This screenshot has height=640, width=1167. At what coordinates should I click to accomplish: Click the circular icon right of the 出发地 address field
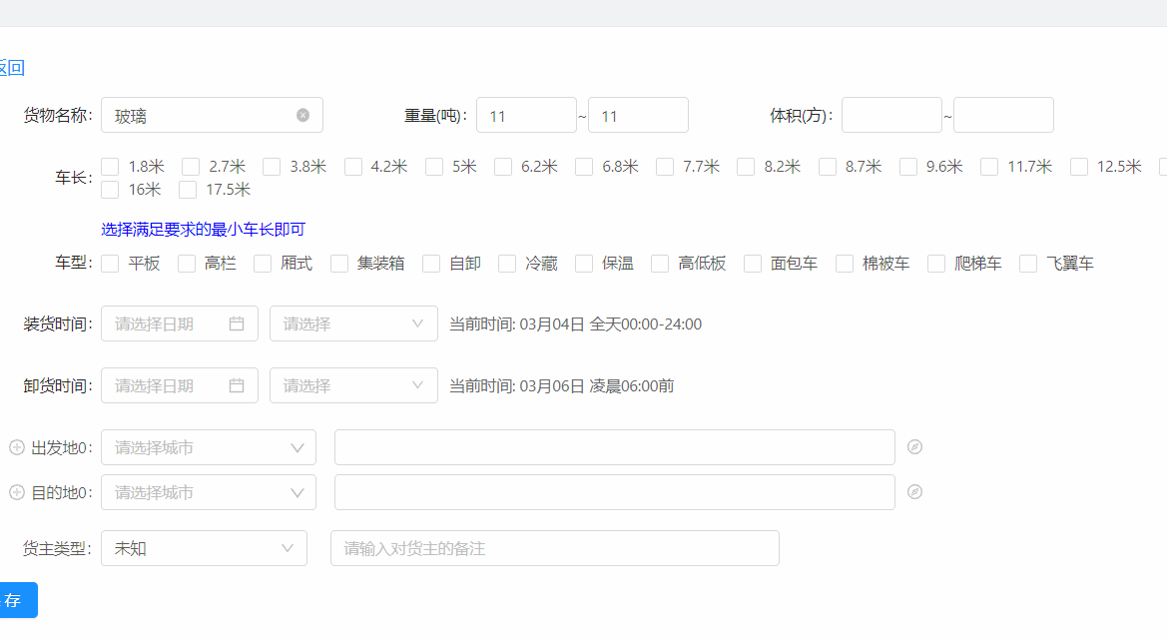pyautogui.click(x=914, y=446)
